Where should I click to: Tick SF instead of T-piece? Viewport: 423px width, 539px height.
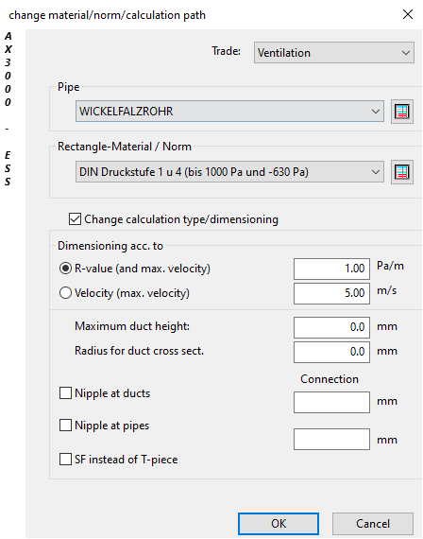[x=65, y=460]
